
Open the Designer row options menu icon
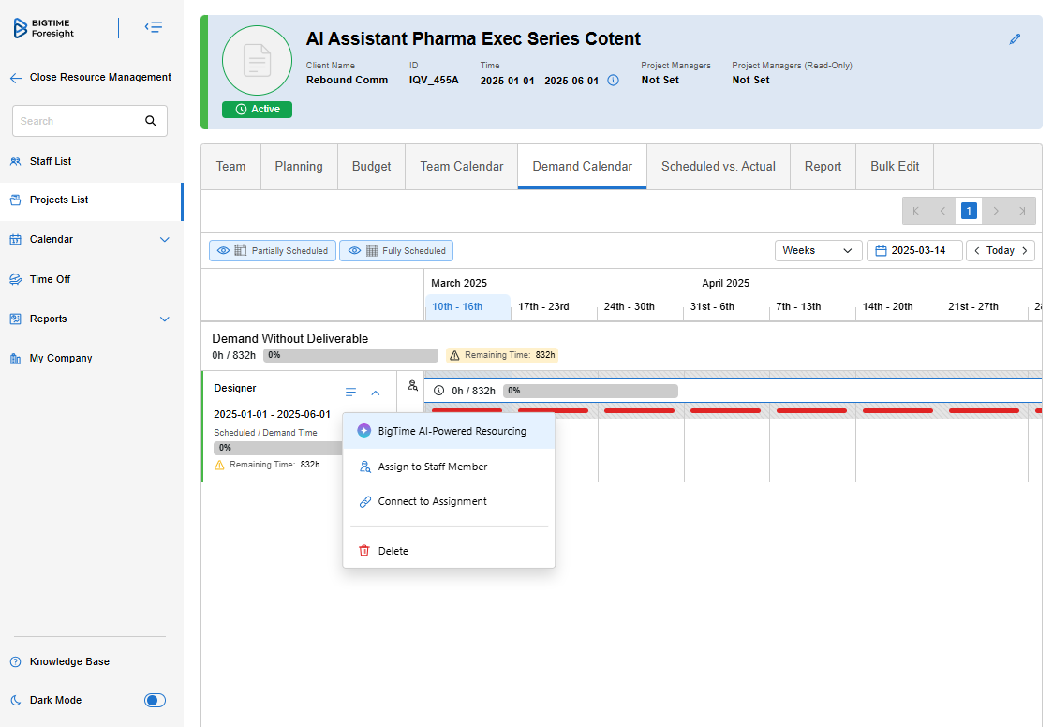click(x=350, y=393)
